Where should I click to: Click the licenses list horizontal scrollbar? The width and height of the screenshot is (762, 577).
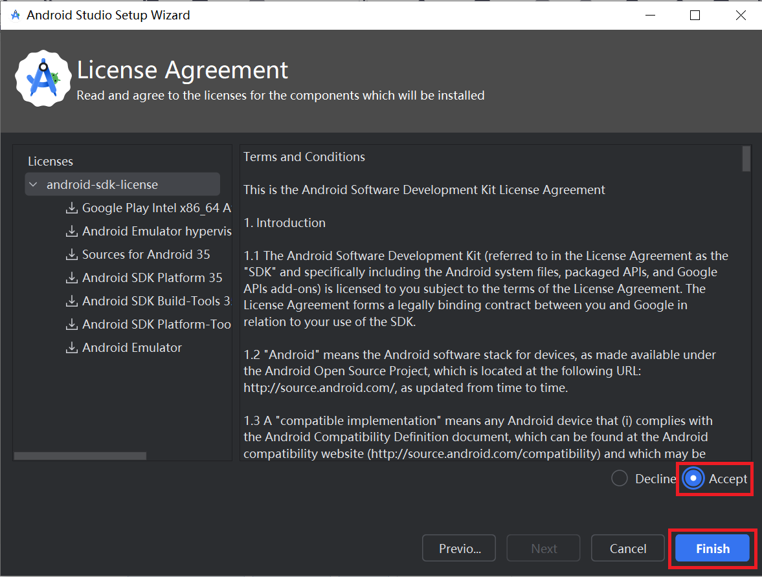click(80, 456)
